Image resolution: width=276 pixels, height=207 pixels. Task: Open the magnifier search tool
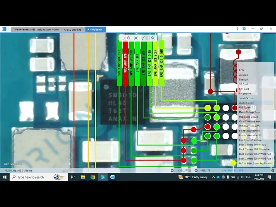(x=153, y=38)
